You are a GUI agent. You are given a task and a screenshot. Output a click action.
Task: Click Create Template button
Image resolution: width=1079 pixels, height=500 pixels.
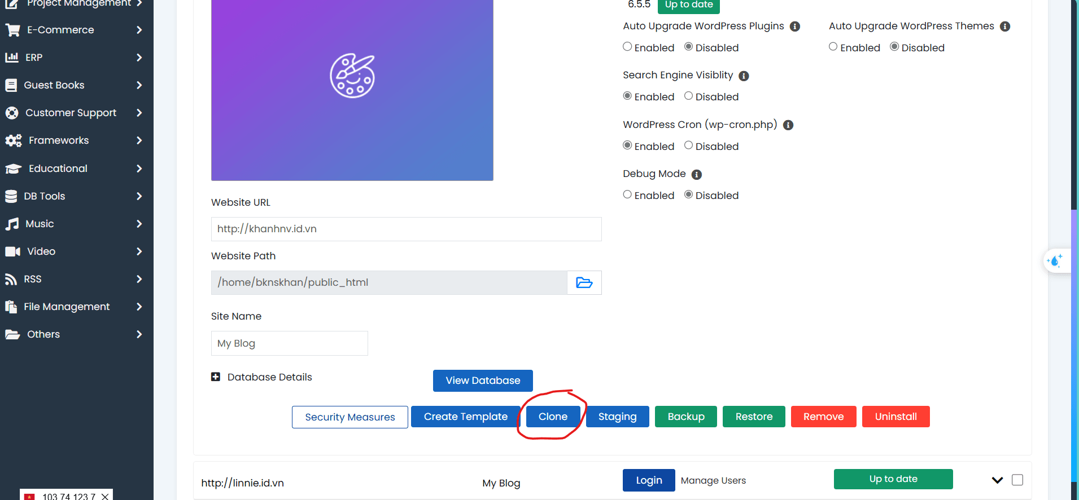[466, 417]
